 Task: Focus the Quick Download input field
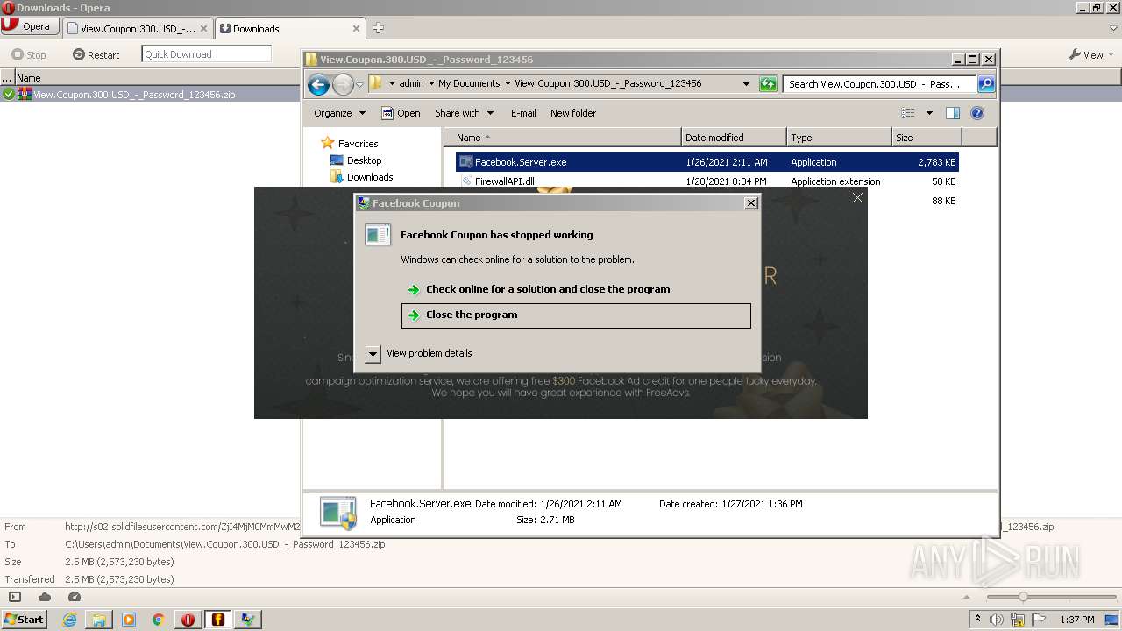tap(206, 54)
